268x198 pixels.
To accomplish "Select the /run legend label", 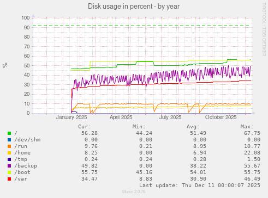I will 21,146.
